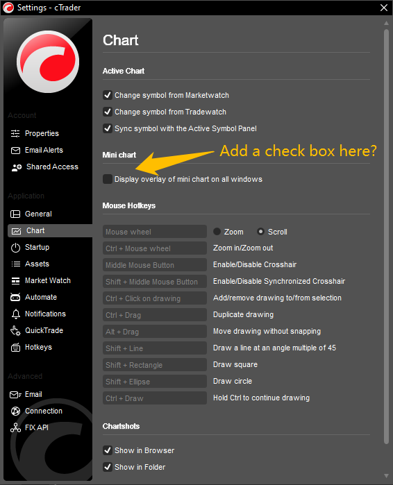
Task: Click 'Move drawing without snapping' text
Action: coord(267,331)
